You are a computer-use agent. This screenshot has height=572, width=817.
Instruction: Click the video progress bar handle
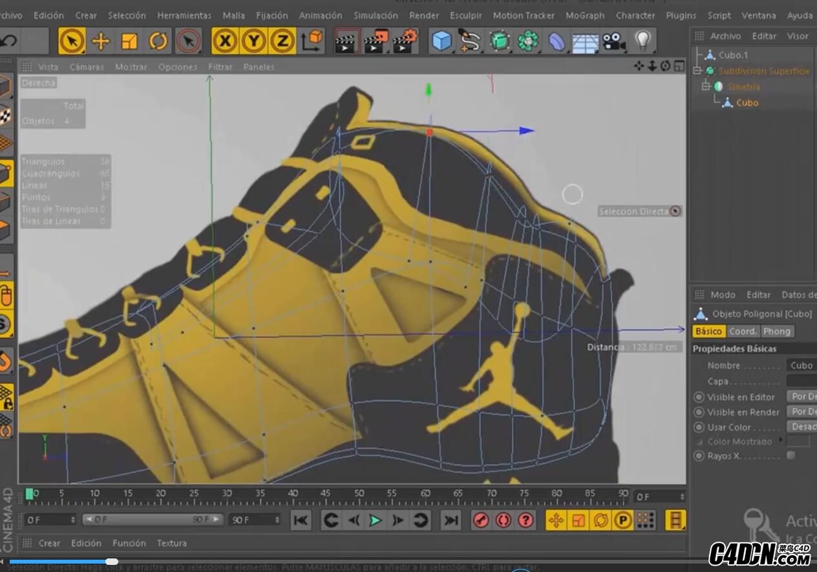click(112, 562)
